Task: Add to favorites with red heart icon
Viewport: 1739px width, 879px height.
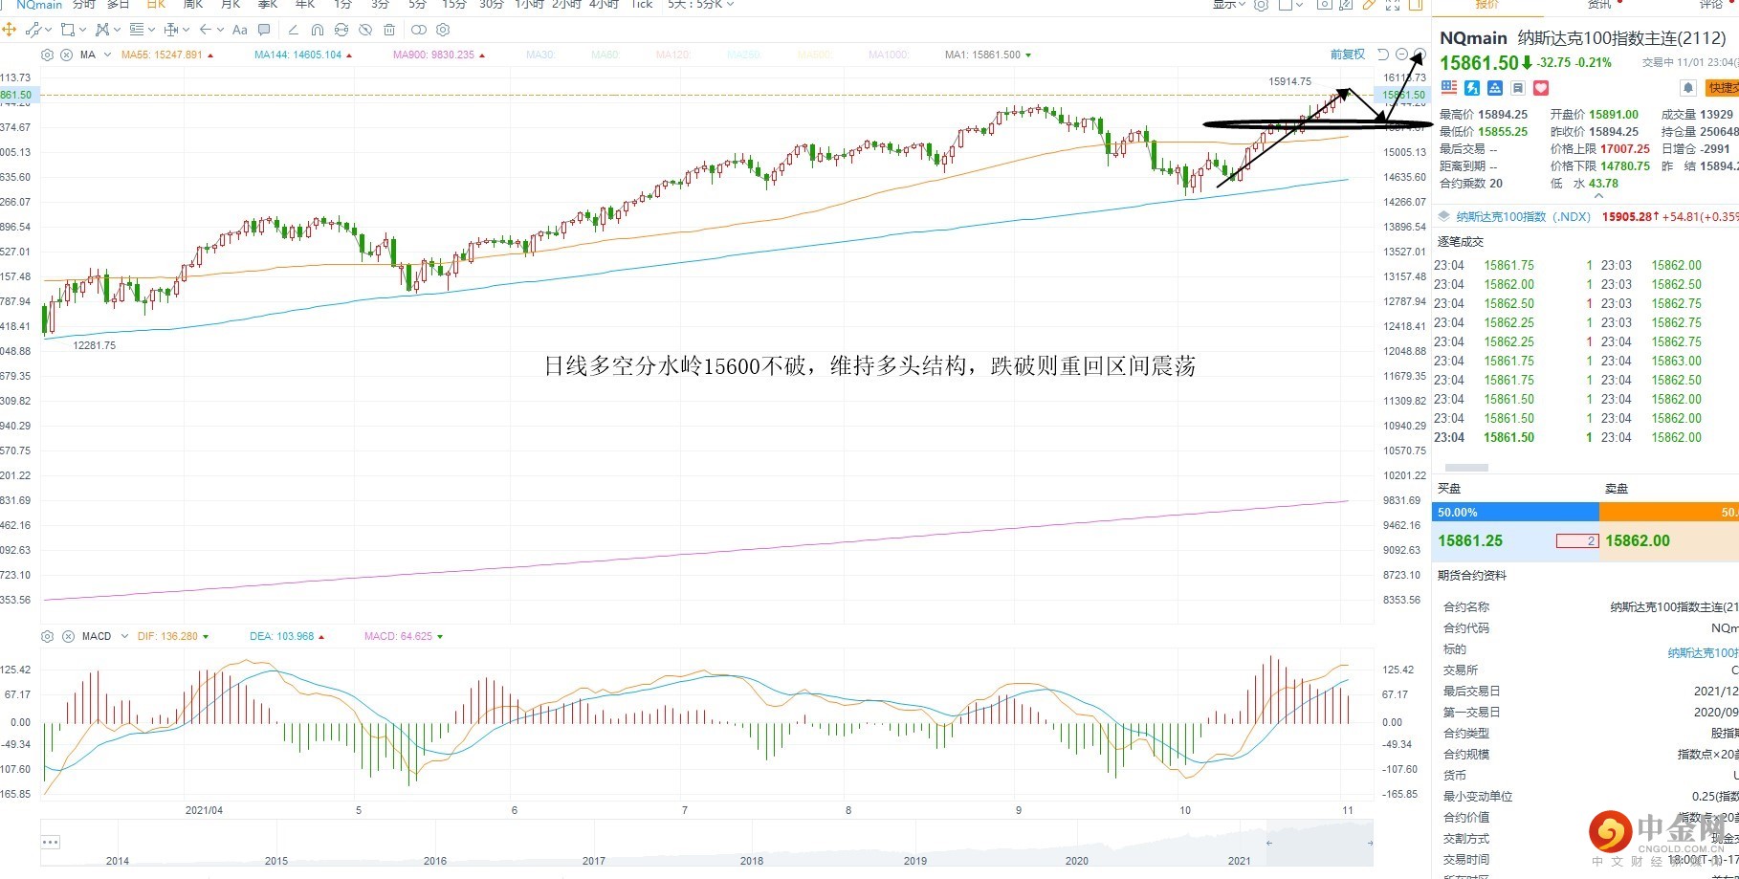Action: tap(1541, 88)
